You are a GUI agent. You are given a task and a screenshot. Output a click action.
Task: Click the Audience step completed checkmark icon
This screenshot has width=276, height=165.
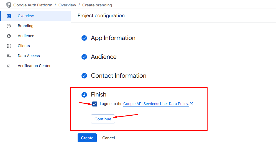point(84,57)
